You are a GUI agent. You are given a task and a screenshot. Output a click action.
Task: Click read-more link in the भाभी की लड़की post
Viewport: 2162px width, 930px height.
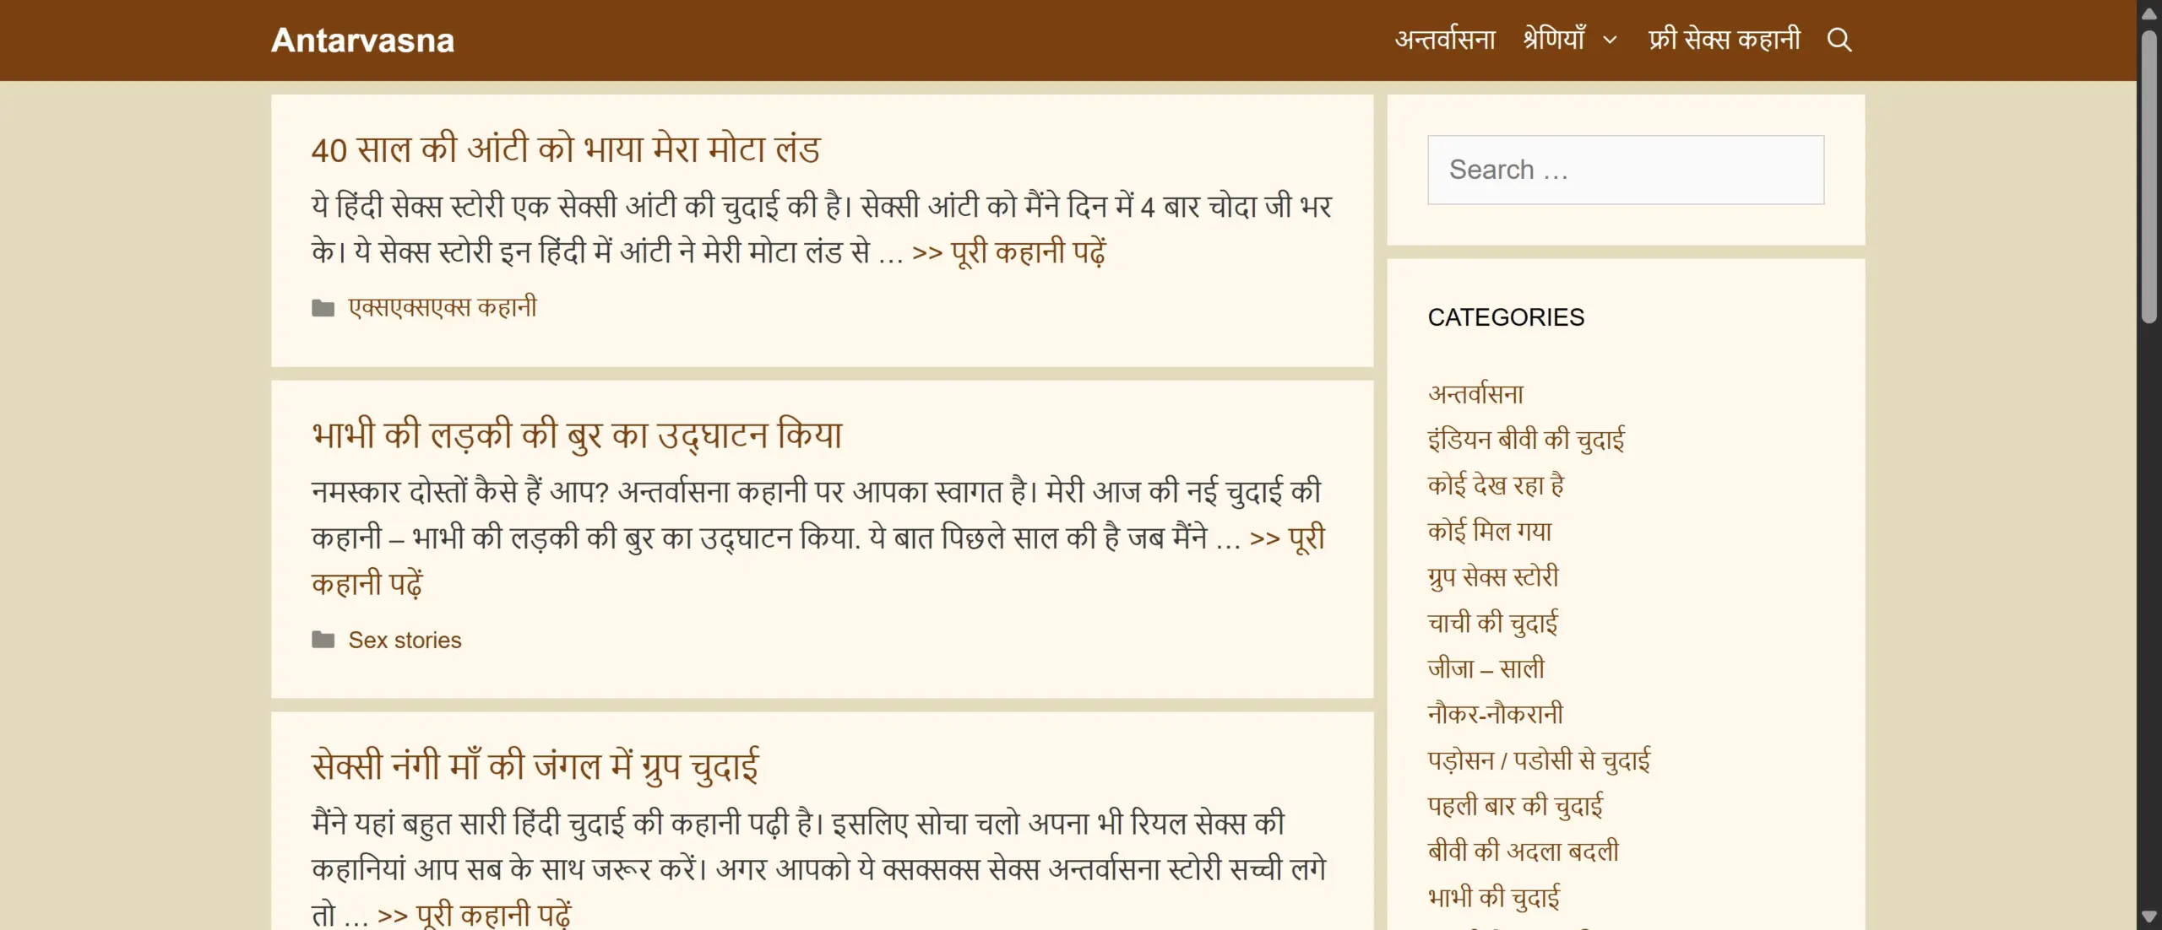[1287, 538]
